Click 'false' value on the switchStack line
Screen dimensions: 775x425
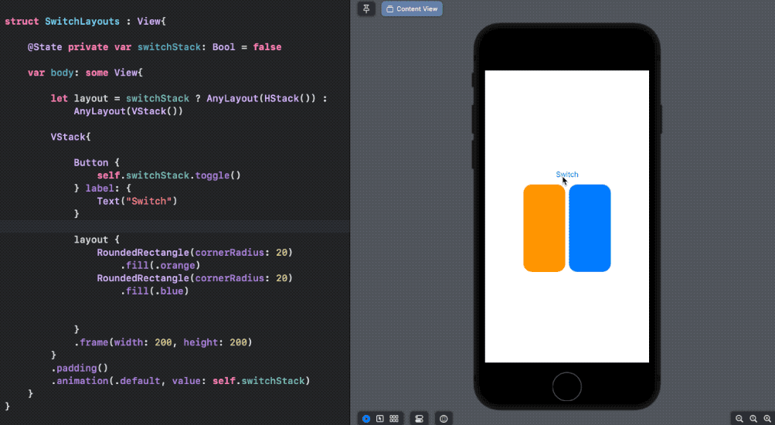(267, 47)
